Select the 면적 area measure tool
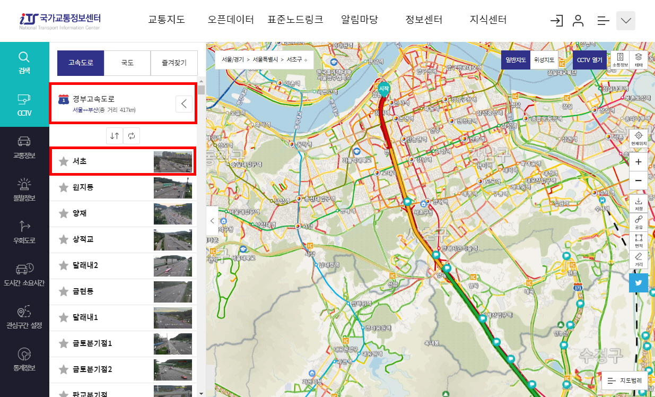Viewport: 655px width, 397px height. click(x=638, y=241)
